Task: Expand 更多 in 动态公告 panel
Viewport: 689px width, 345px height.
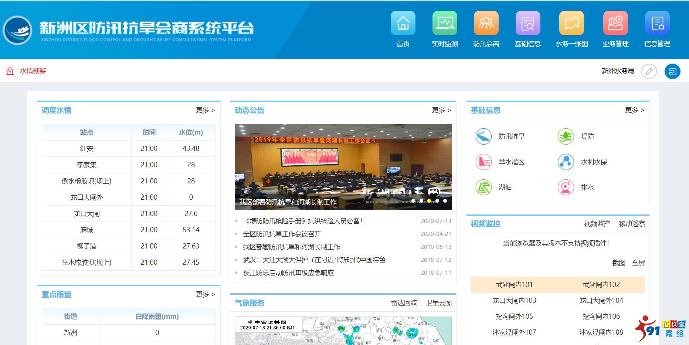Action: coord(441,110)
